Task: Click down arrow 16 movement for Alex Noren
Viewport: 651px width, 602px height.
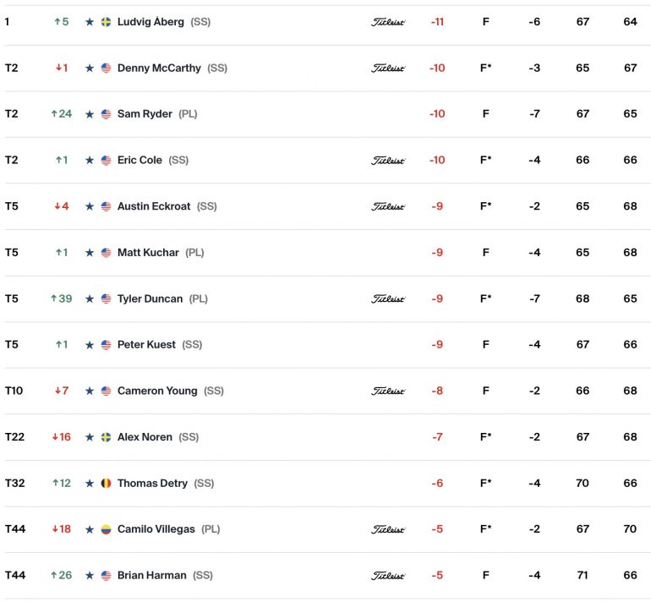Action: click(62, 437)
